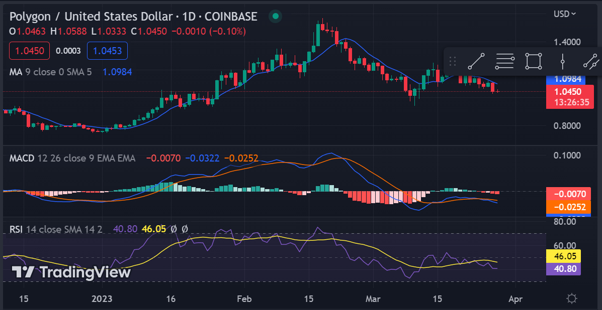Open chart settings gear icon
The height and width of the screenshot is (310, 602).
click(572, 298)
